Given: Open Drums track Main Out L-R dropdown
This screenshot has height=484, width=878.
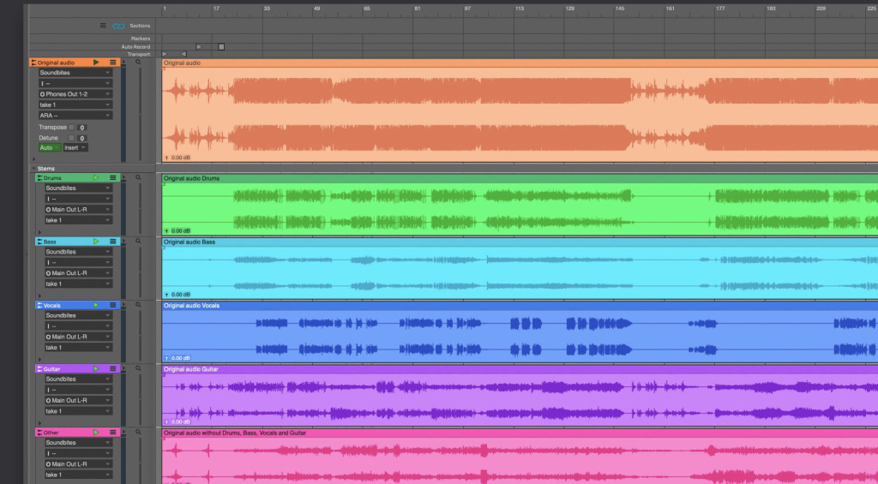Looking at the screenshot, I should [78, 209].
